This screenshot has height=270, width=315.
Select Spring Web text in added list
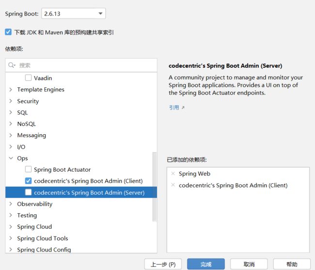pyautogui.click(x=194, y=174)
